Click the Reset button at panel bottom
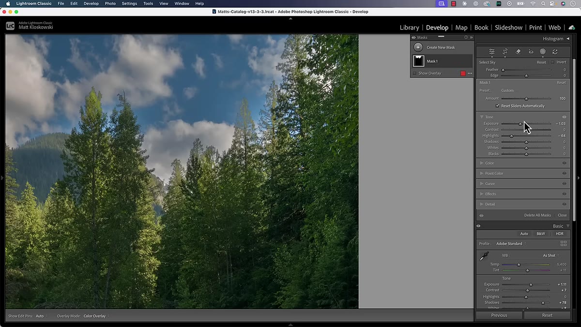Screen dimensions: 581x327 tap(547, 315)
